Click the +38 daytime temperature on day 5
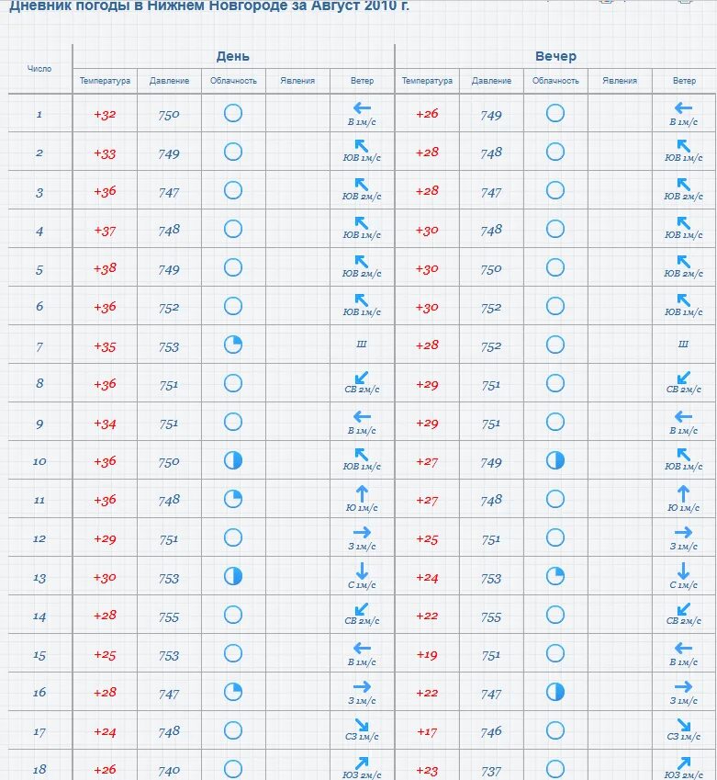Viewport: 717px width, 780px height. pos(105,269)
